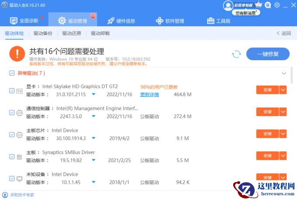
Task: Open the 全面诊断 tab
Action: click(x=24, y=21)
